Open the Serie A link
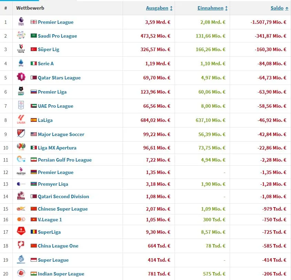Screen dimensions: 291x280 pyautogui.click(x=46, y=64)
